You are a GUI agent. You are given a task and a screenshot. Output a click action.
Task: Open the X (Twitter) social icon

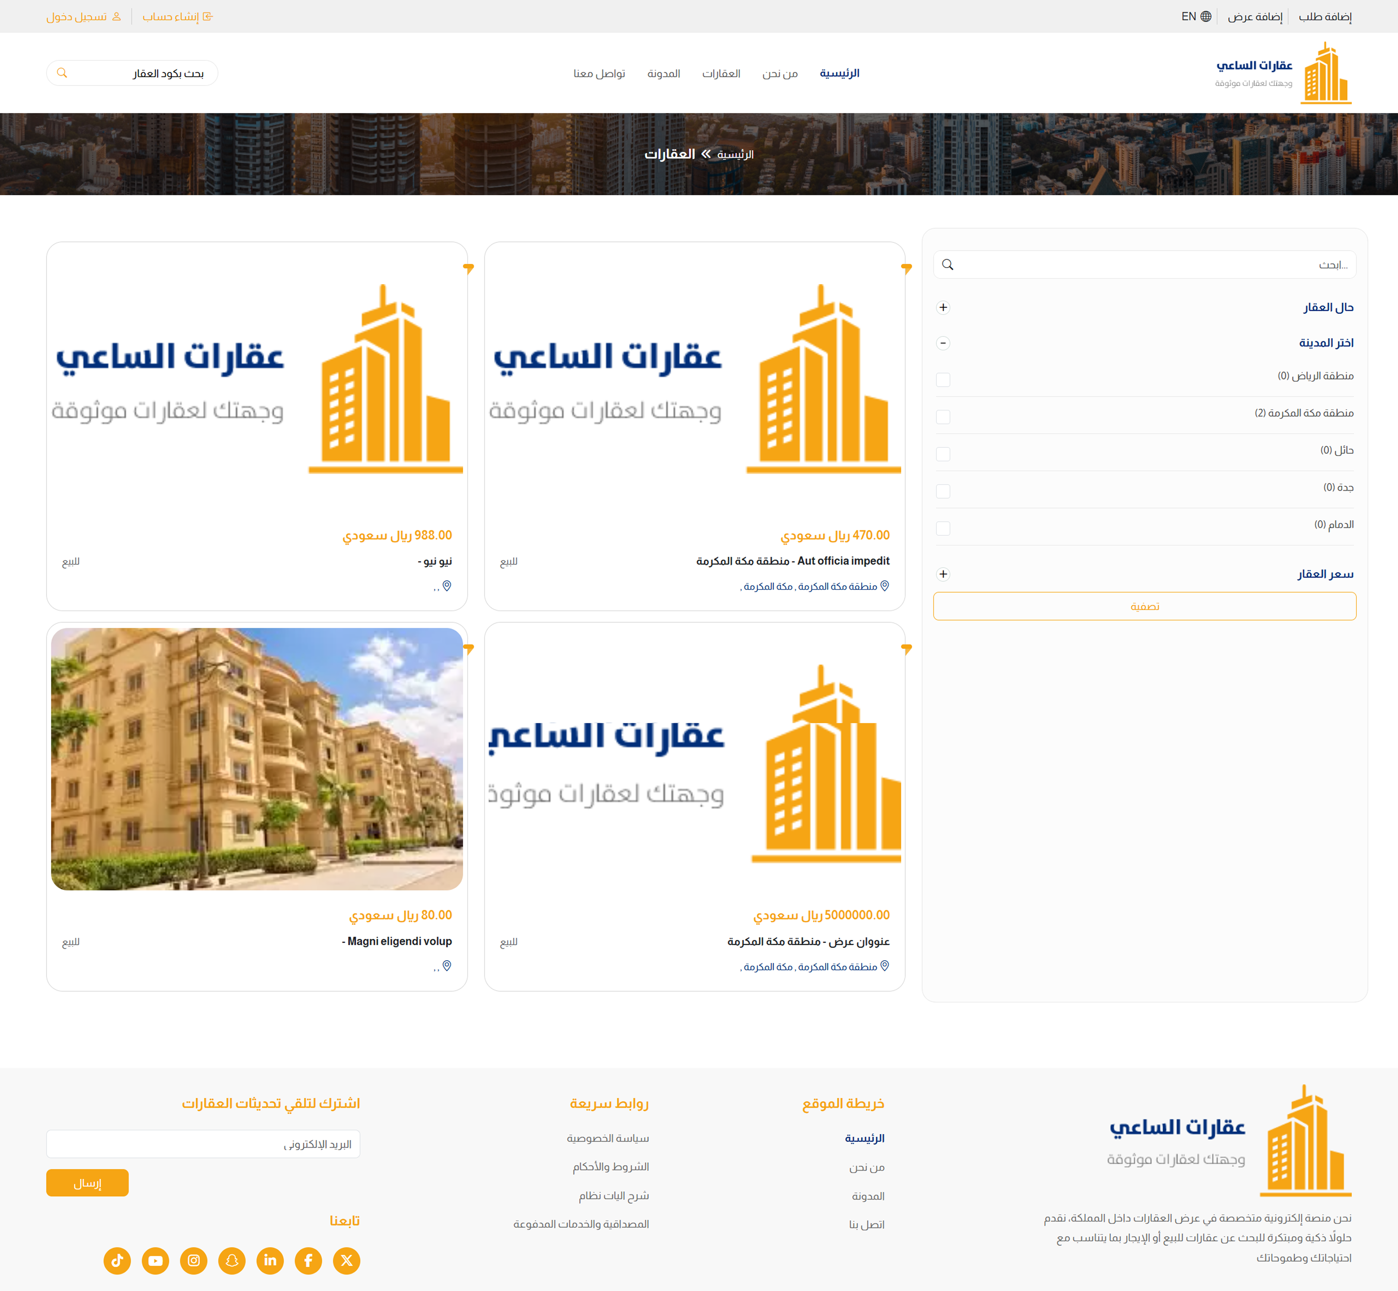tap(347, 1260)
